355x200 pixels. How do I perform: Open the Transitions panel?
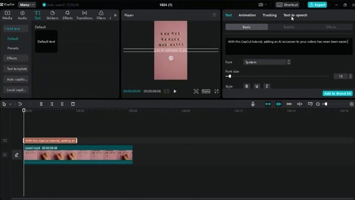click(x=84, y=15)
